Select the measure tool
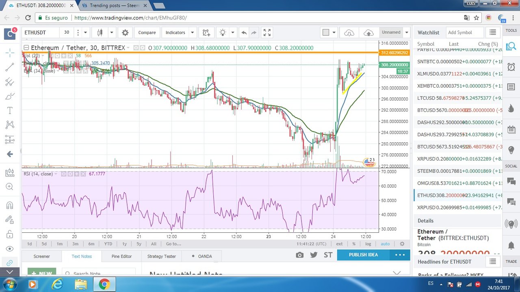520x292 pixels. 10,173
